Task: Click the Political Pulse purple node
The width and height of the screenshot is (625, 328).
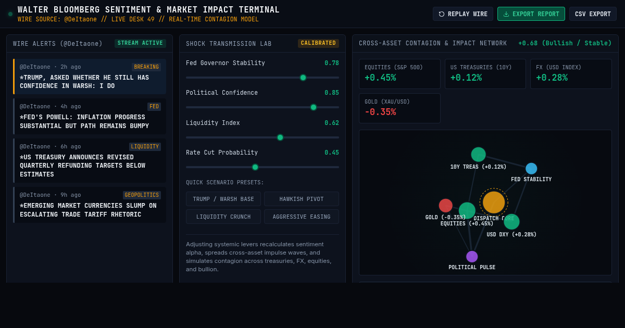Action: pos(472,257)
